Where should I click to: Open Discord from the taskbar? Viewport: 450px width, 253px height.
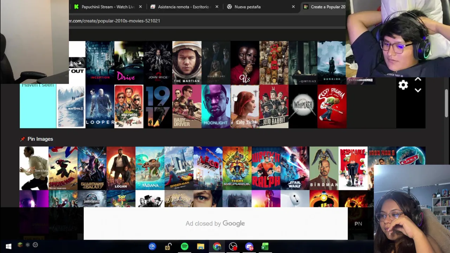(249, 247)
